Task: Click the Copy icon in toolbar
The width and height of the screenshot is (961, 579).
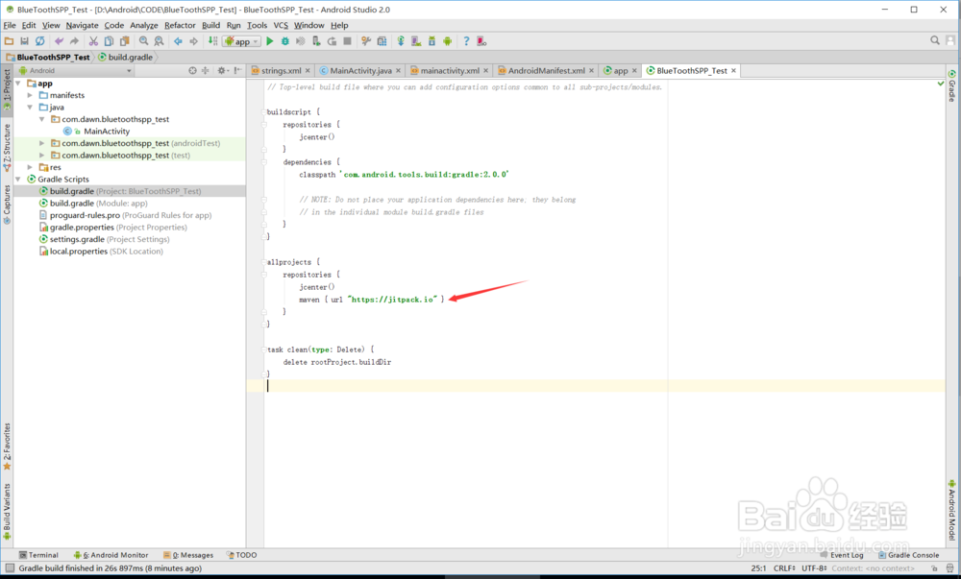Action: 109,41
